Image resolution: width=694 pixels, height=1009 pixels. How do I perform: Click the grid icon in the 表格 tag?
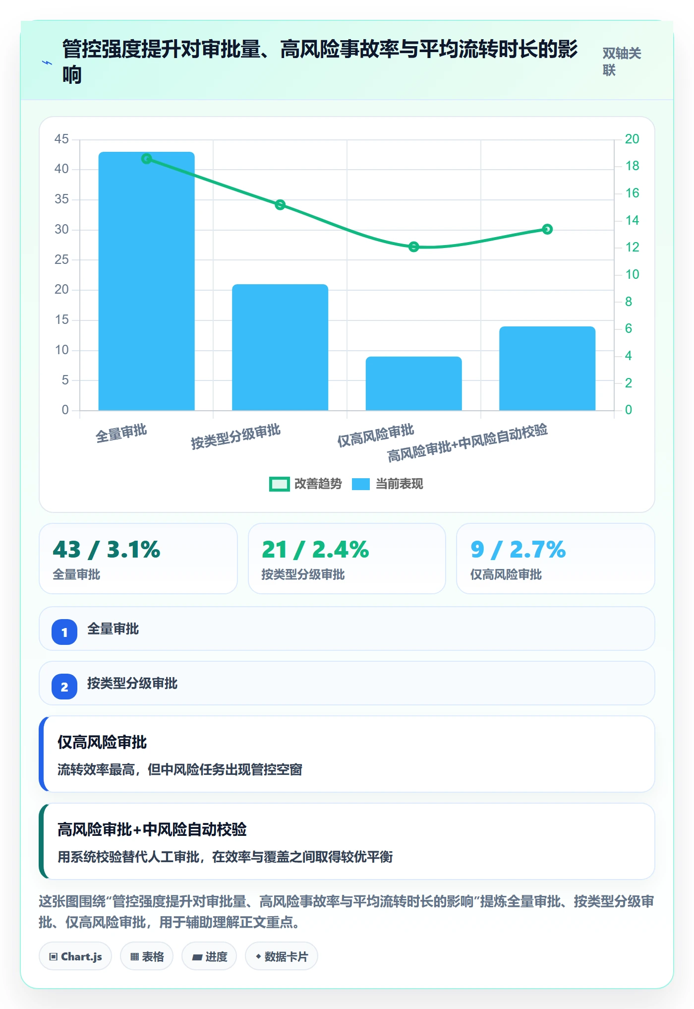134,957
